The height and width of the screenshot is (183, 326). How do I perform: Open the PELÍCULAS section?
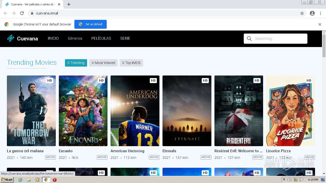click(x=101, y=38)
